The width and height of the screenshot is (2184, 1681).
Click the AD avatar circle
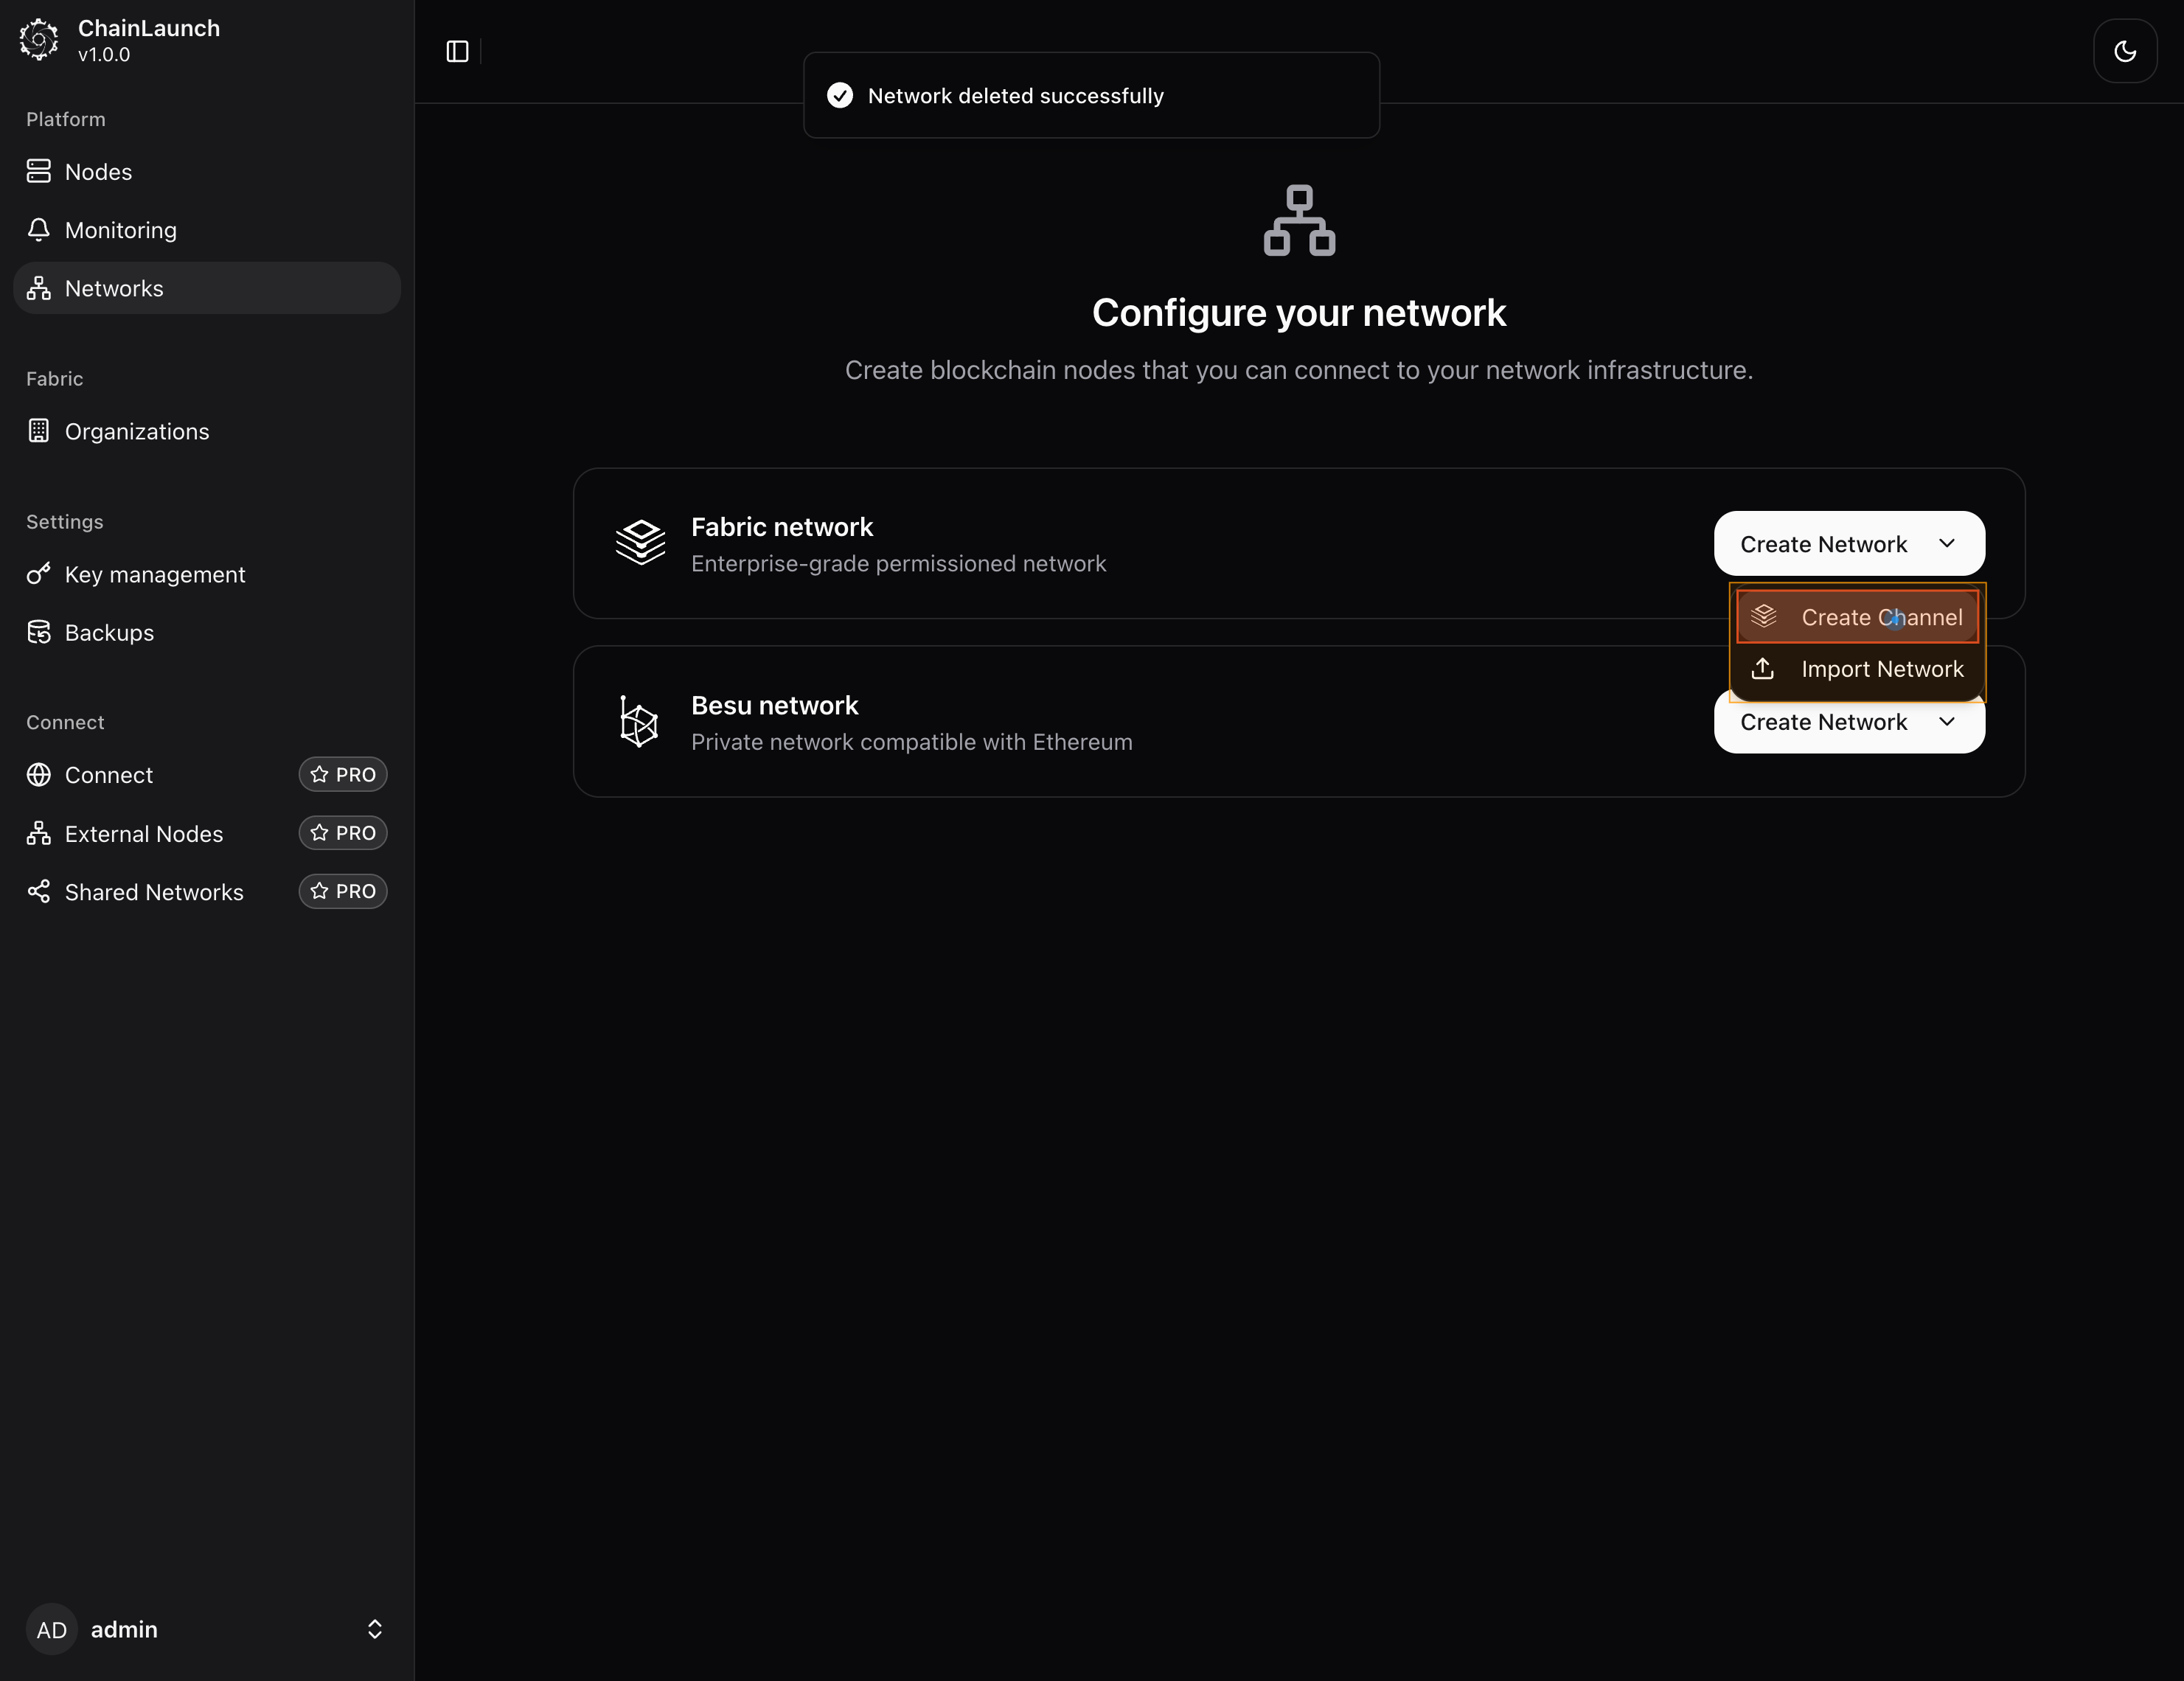click(x=52, y=1629)
